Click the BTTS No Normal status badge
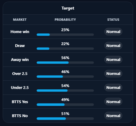This screenshot has height=126, width=136. (x=113, y=116)
